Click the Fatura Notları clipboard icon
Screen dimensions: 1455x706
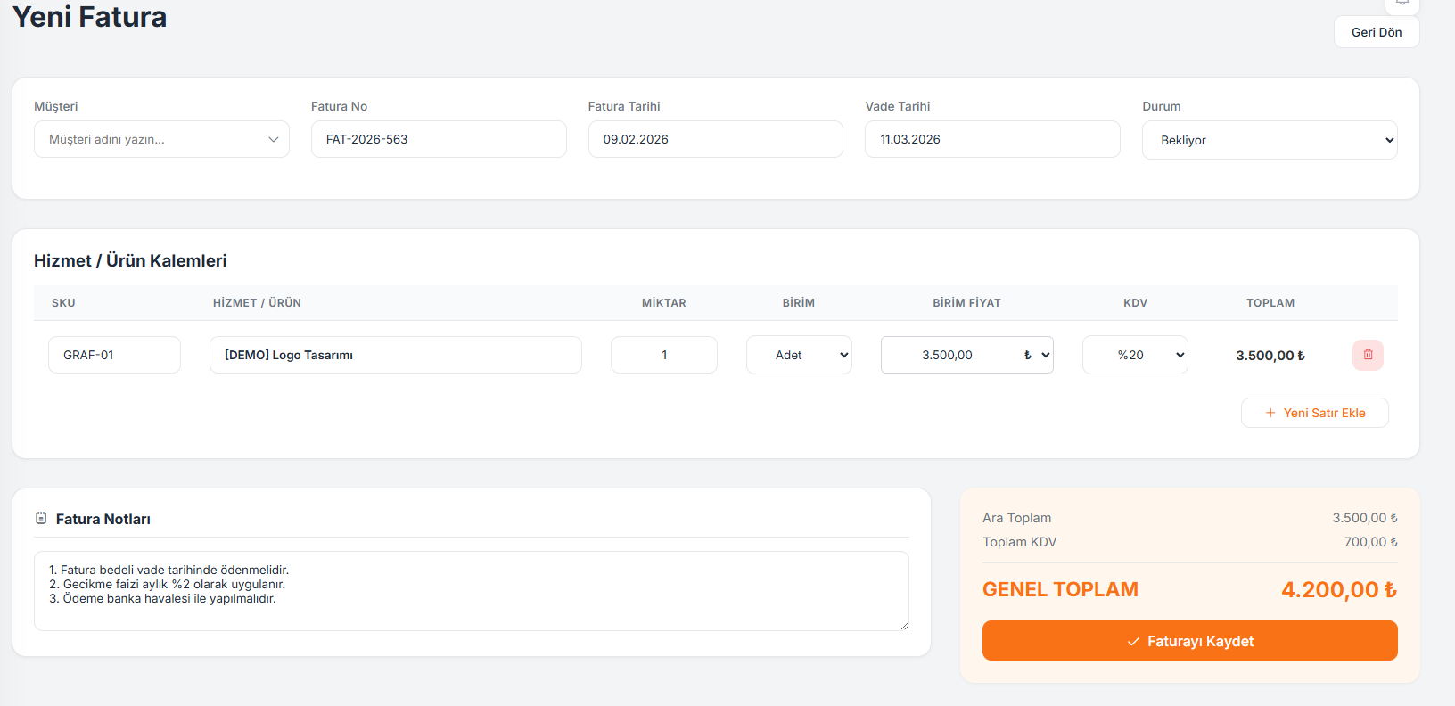41,518
